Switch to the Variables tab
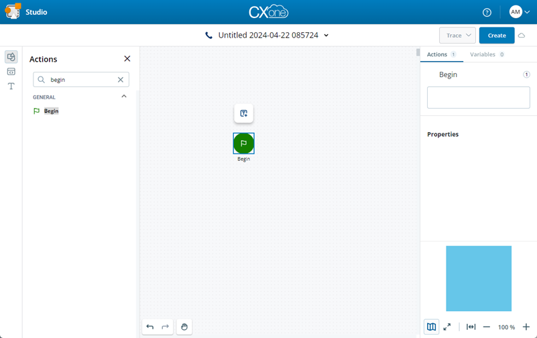 tap(487, 54)
